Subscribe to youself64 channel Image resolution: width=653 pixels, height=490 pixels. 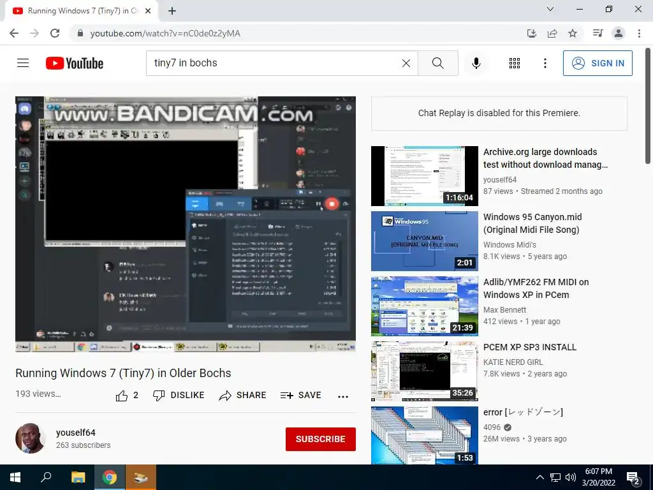click(x=320, y=439)
